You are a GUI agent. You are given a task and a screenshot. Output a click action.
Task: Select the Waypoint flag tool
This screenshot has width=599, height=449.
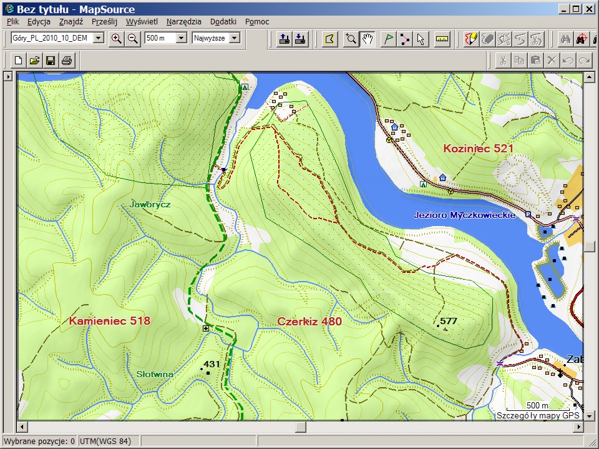387,39
